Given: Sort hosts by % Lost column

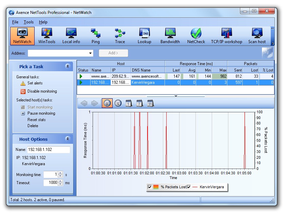Looking at the screenshot, I should coord(267,70).
